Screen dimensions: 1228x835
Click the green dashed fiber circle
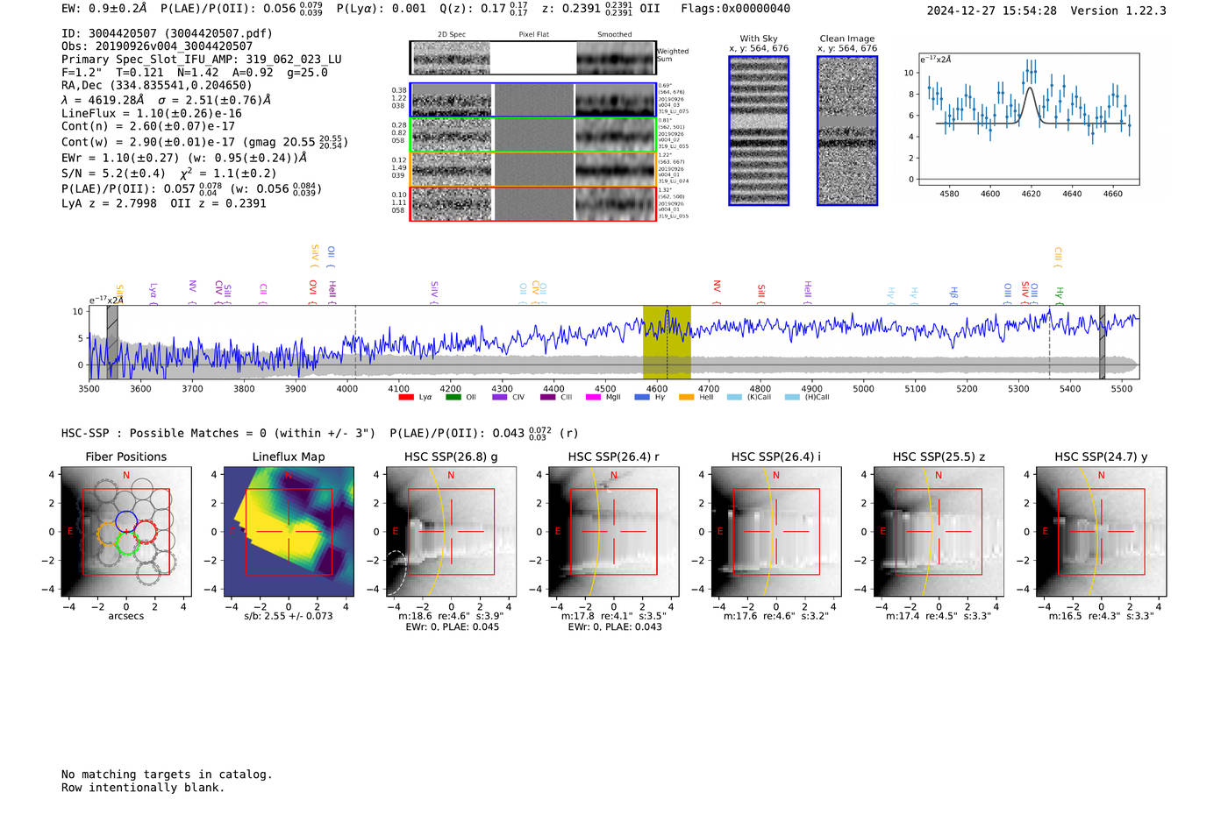[x=126, y=544]
